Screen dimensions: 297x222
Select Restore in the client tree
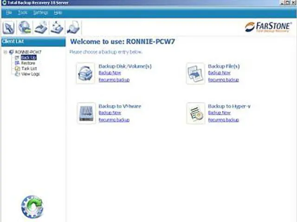pos(28,63)
